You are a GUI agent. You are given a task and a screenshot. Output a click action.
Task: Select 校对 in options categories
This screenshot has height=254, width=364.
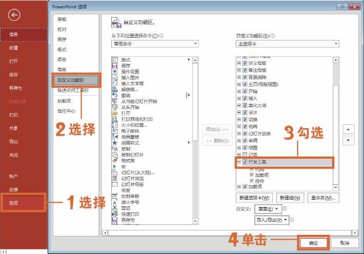click(62, 30)
